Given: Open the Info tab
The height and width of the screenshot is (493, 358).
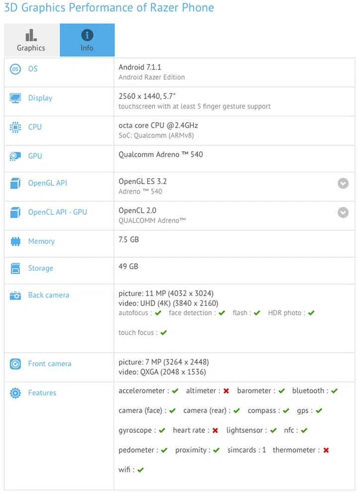Looking at the screenshot, I should (87, 40).
